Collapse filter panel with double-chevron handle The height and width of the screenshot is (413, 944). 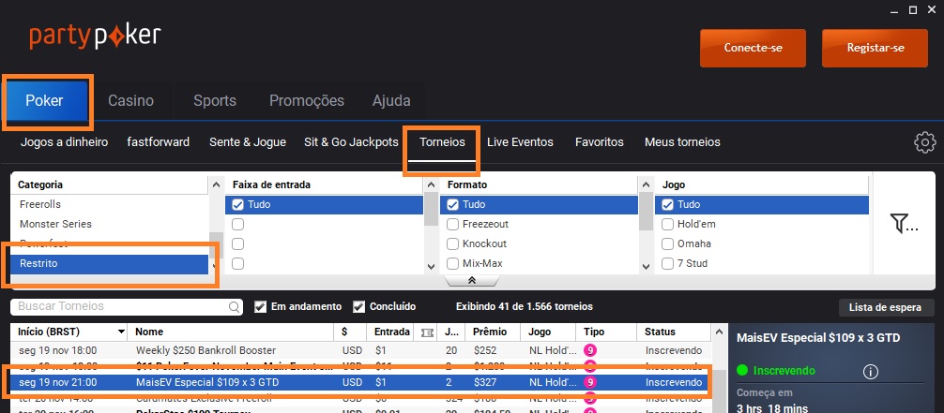coord(471,280)
